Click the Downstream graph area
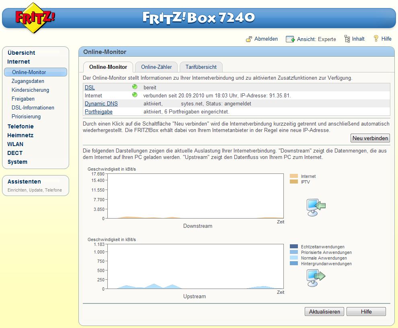This screenshot has width=398, height=328. click(195, 196)
